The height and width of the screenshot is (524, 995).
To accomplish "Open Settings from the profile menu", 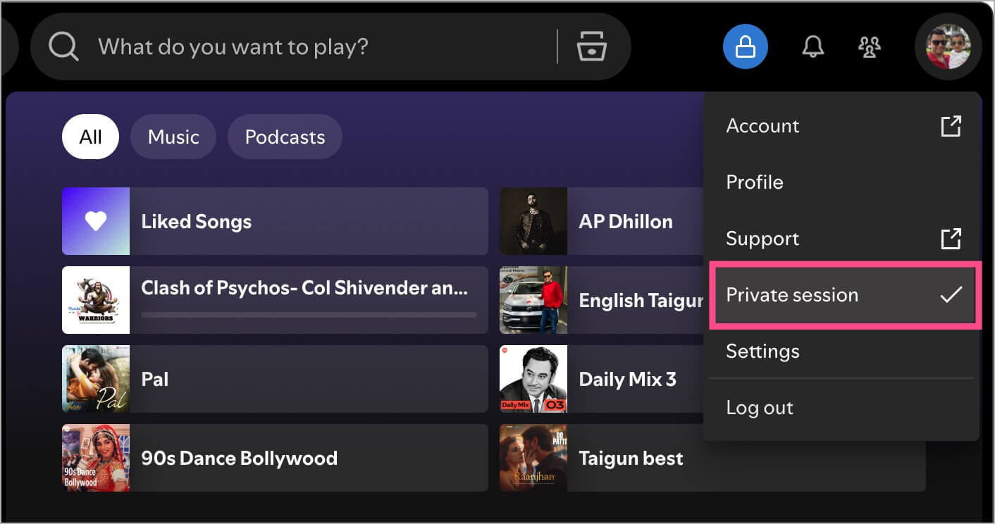I will point(762,351).
